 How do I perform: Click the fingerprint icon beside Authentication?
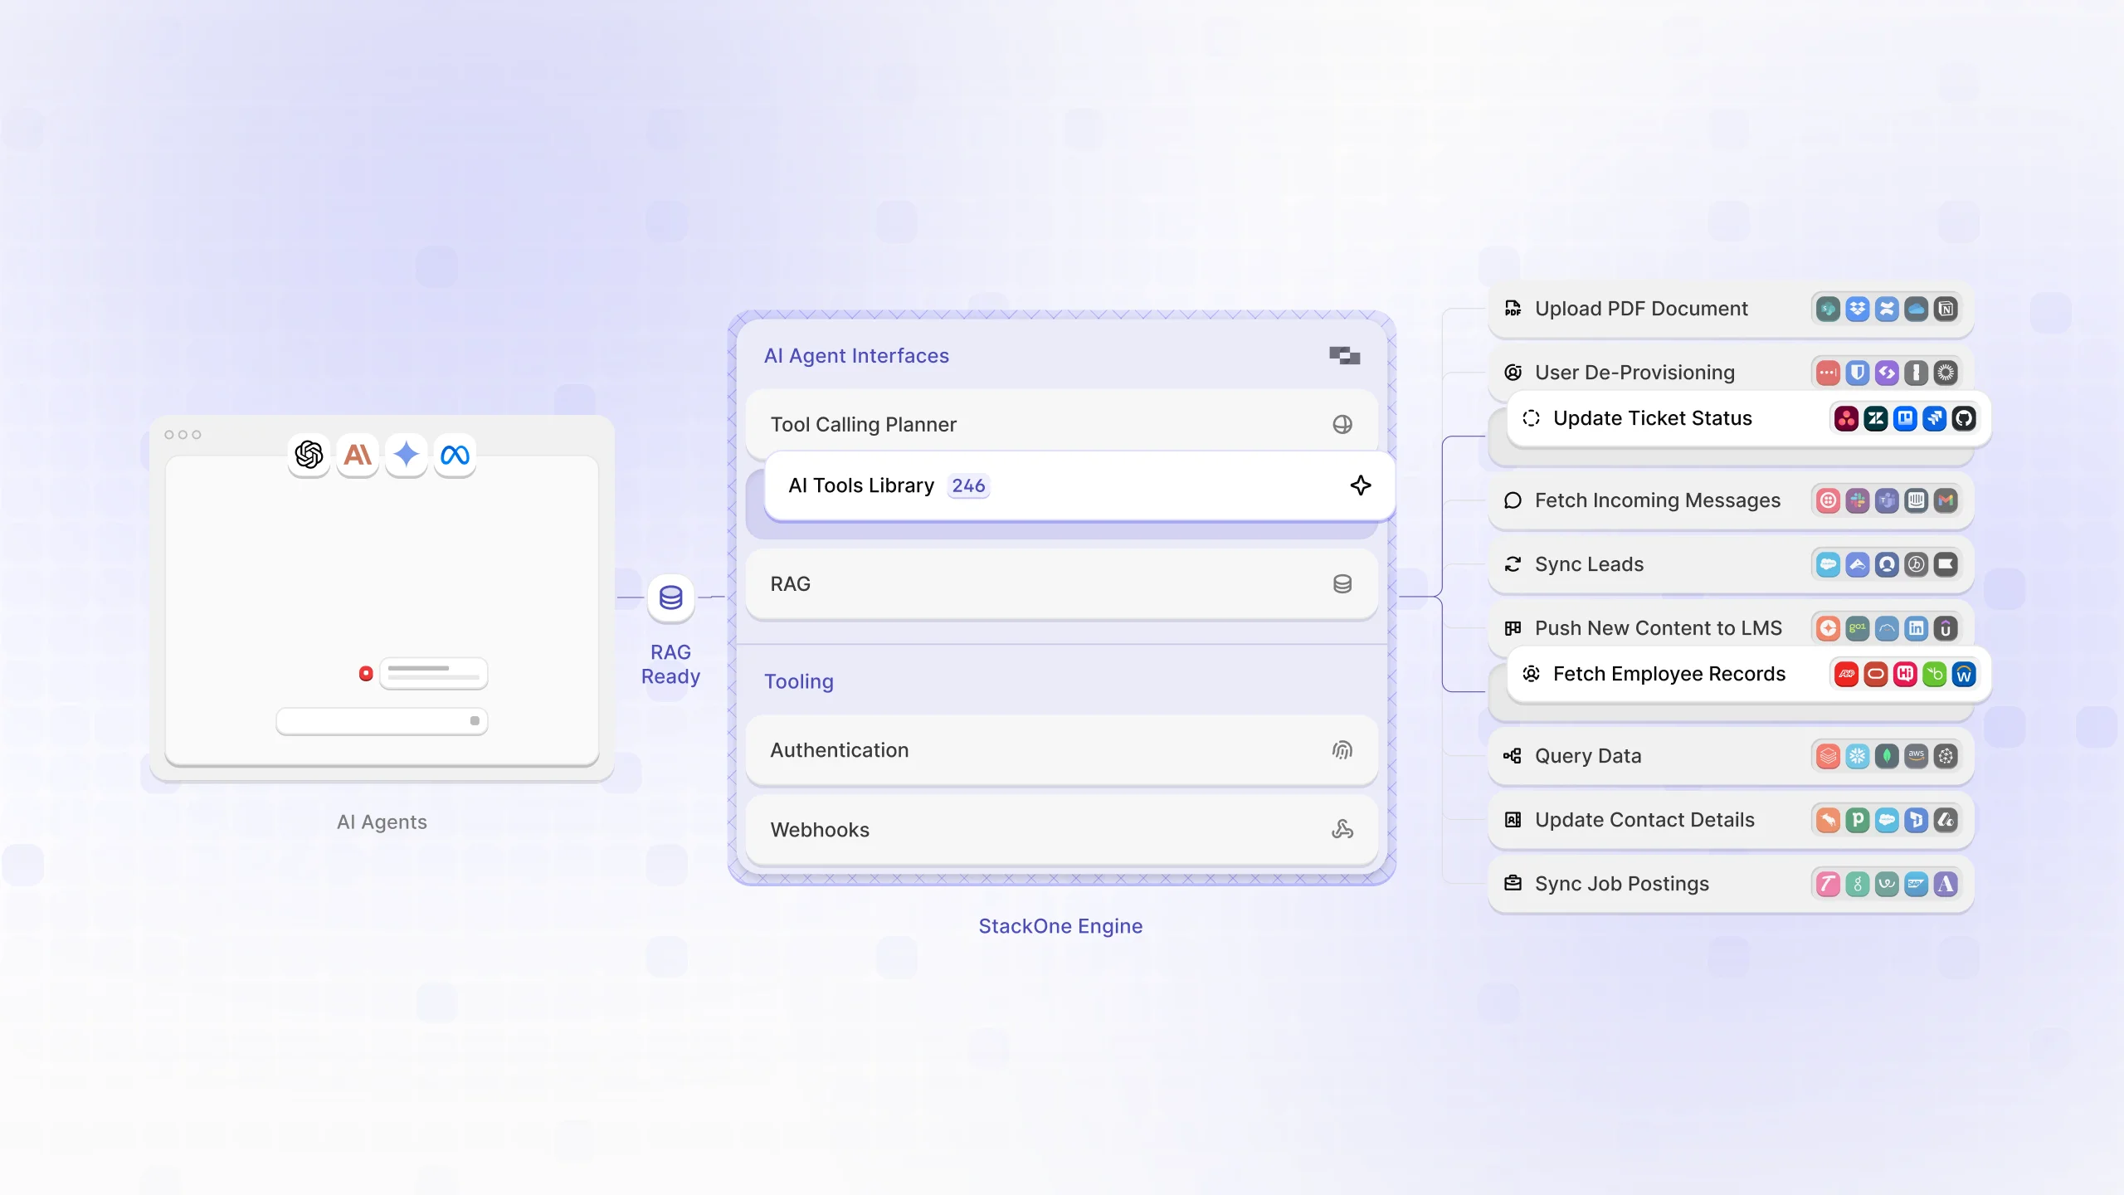[x=1342, y=749]
